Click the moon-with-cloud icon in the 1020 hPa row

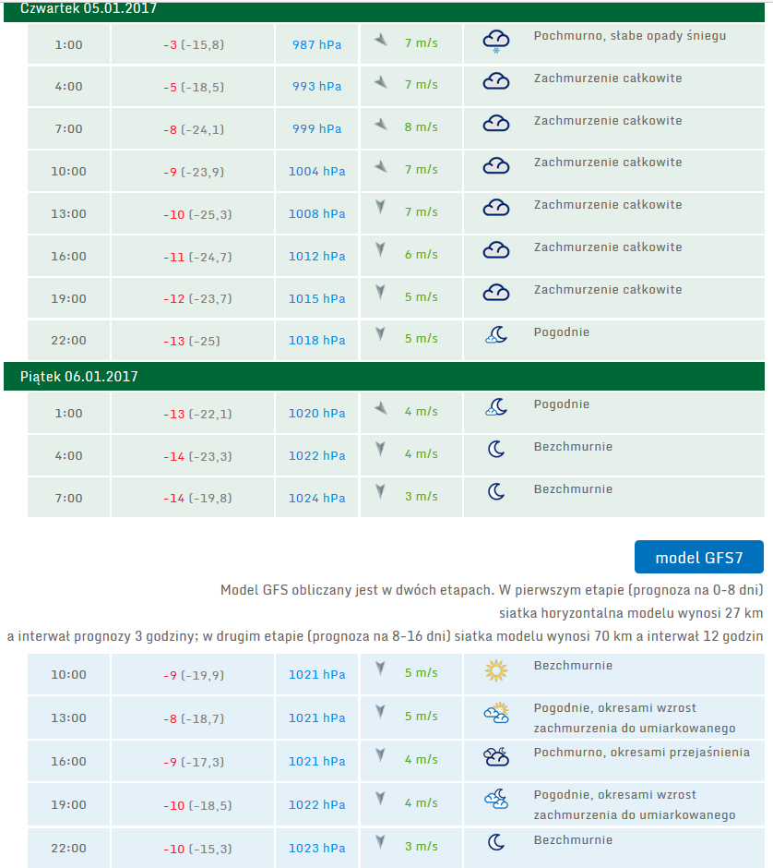[496, 407]
